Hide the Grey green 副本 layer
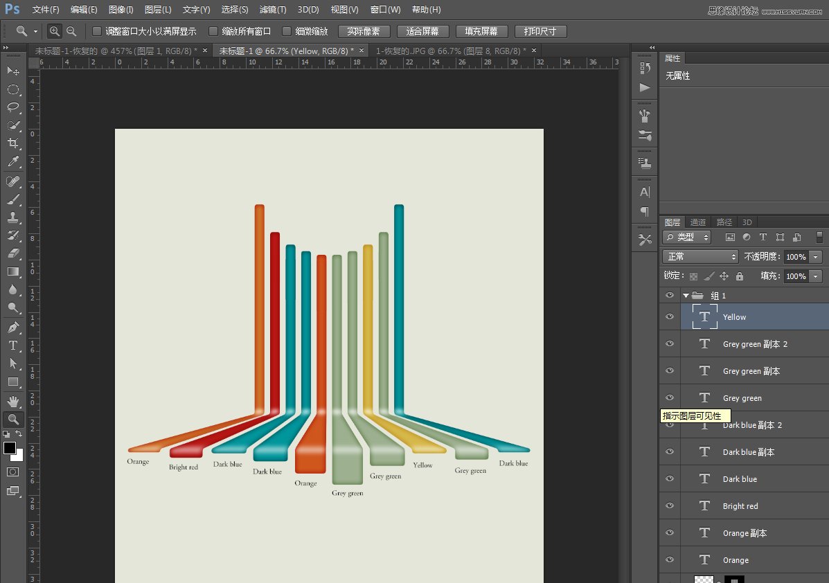The height and width of the screenshot is (583, 829). [670, 370]
